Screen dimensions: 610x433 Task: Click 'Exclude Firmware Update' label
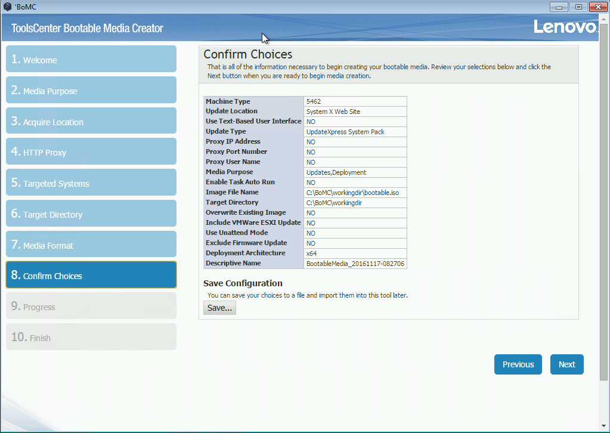coord(246,242)
